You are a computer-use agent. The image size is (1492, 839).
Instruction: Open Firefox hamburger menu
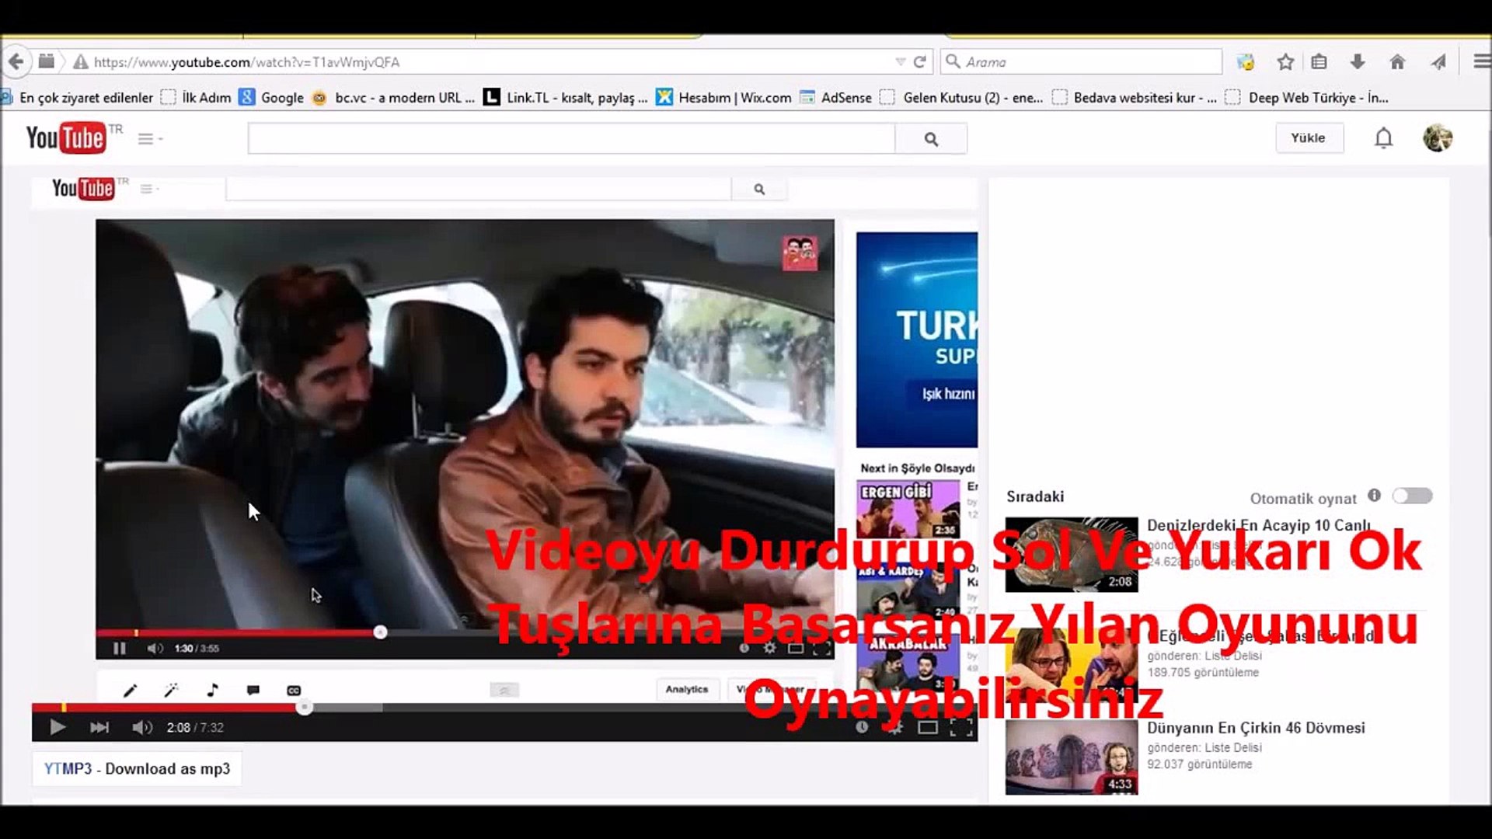pyautogui.click(x=1481, y=62)
